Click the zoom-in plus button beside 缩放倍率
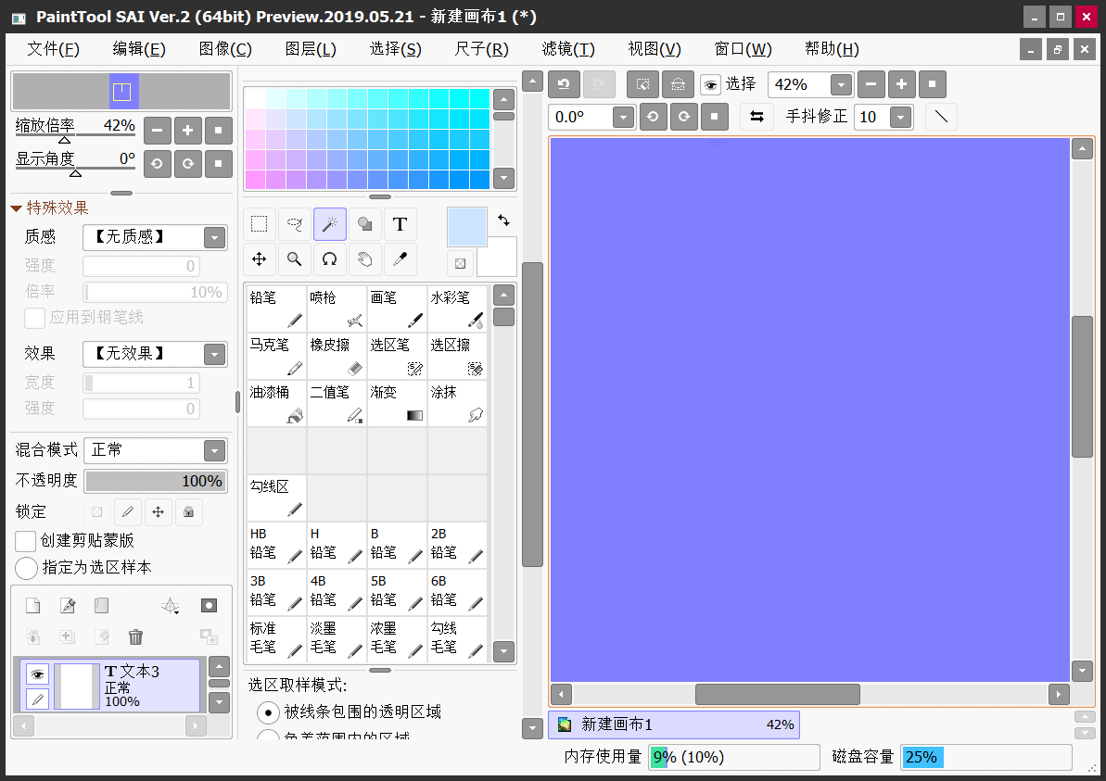This screenshot has width=1106, height=781. tap(187, 130)
